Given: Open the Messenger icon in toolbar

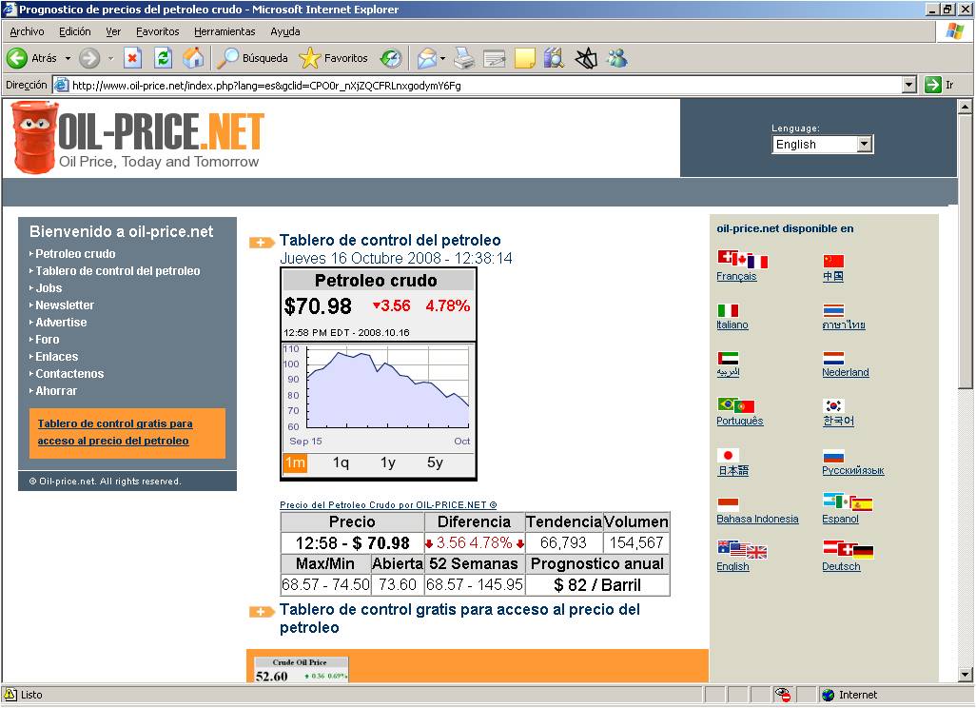Looking at the screenshot, I should [617, 59].
